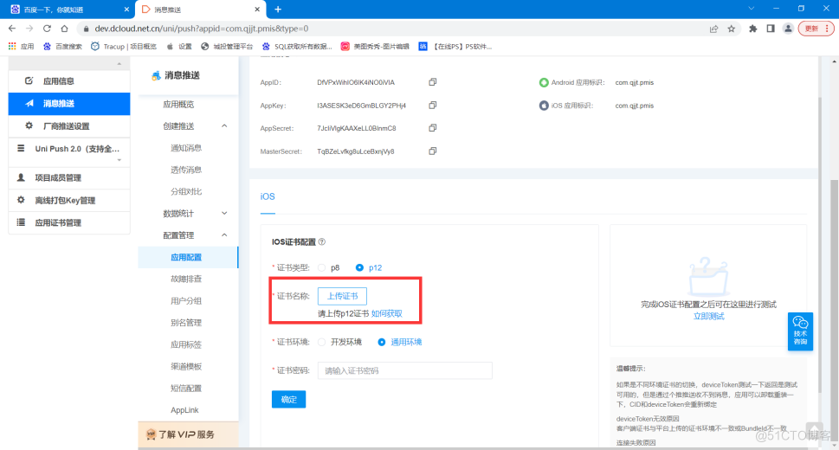Click the scroll-to-top arrow button

815,431
